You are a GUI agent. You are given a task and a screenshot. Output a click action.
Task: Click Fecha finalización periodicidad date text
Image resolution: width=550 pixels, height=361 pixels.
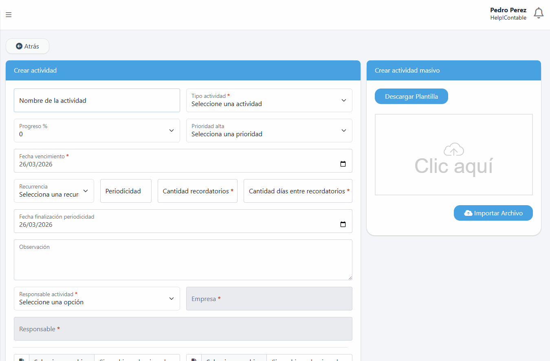tap(36, 225)
